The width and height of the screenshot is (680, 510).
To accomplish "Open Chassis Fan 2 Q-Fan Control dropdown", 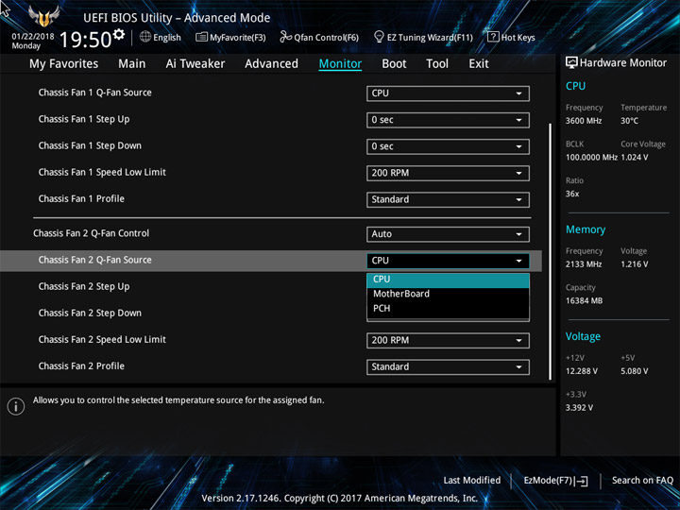I will 448,234.
